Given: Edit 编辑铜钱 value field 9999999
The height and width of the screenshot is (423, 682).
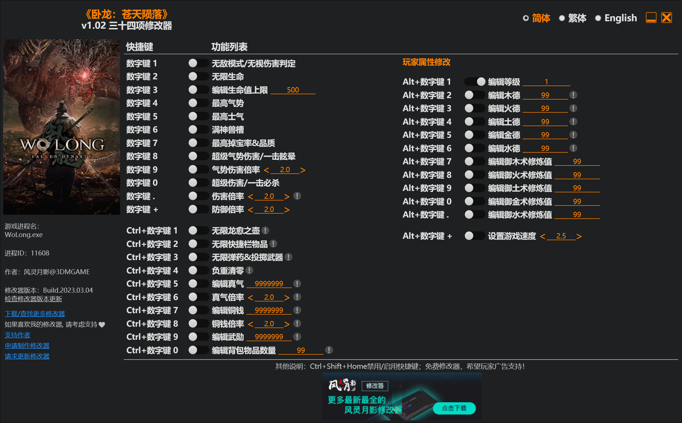Looking at the screenshot, I should tap(269, 310).
